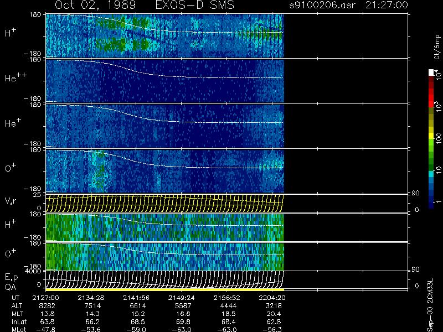Select the MLat value '-59.0'
Screen dimensions: 443x332
(x=136, y=329)
